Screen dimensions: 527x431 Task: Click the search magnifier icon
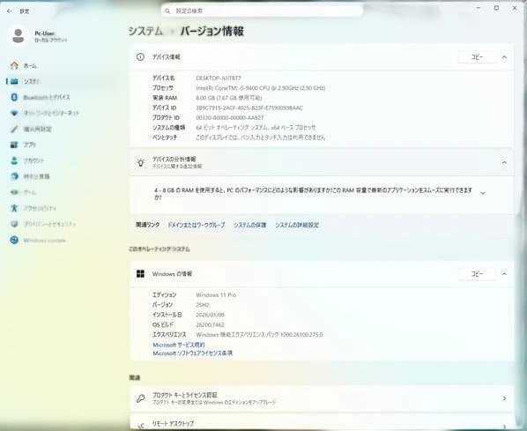tap(167, 11)
